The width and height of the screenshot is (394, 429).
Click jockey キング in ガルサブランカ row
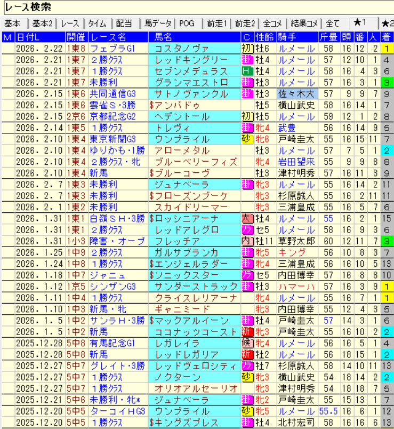coord(292,252)
